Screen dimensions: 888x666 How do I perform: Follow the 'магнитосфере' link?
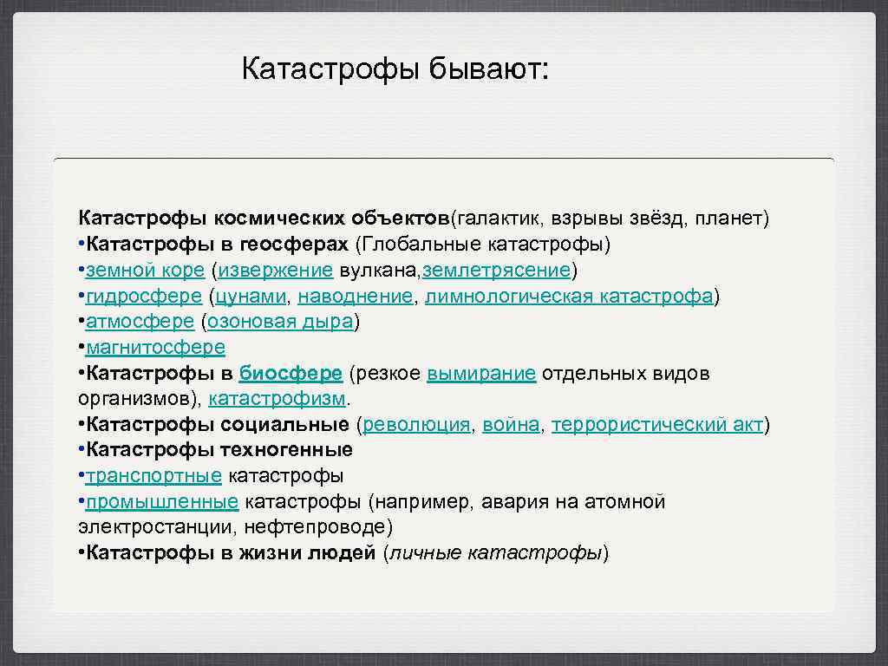coord(156,347)
